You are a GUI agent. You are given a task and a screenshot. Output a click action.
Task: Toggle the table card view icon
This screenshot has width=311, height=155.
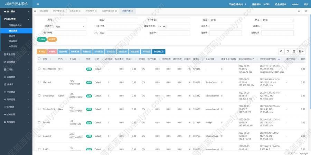(x=294, y=51)
